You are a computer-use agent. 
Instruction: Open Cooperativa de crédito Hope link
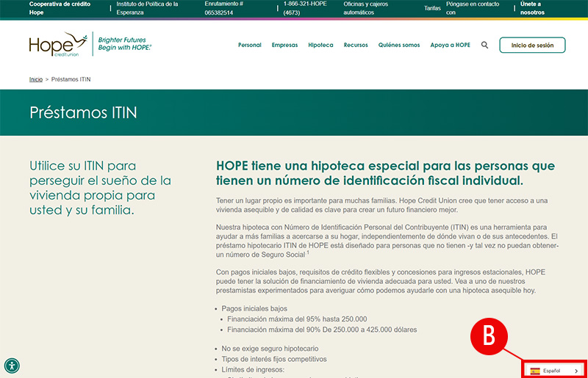tap(60, 8)
